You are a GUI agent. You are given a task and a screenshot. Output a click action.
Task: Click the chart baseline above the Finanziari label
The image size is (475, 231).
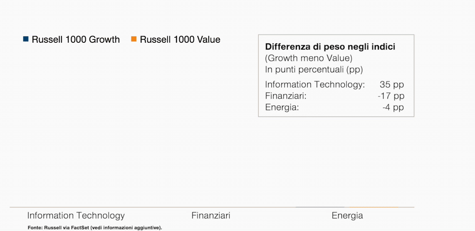click(211, 207)
